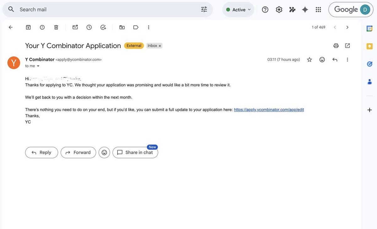Image resolution: width=377 pixels, height=229 pixels.
Task: Print the email
Action: click(336, 46)
